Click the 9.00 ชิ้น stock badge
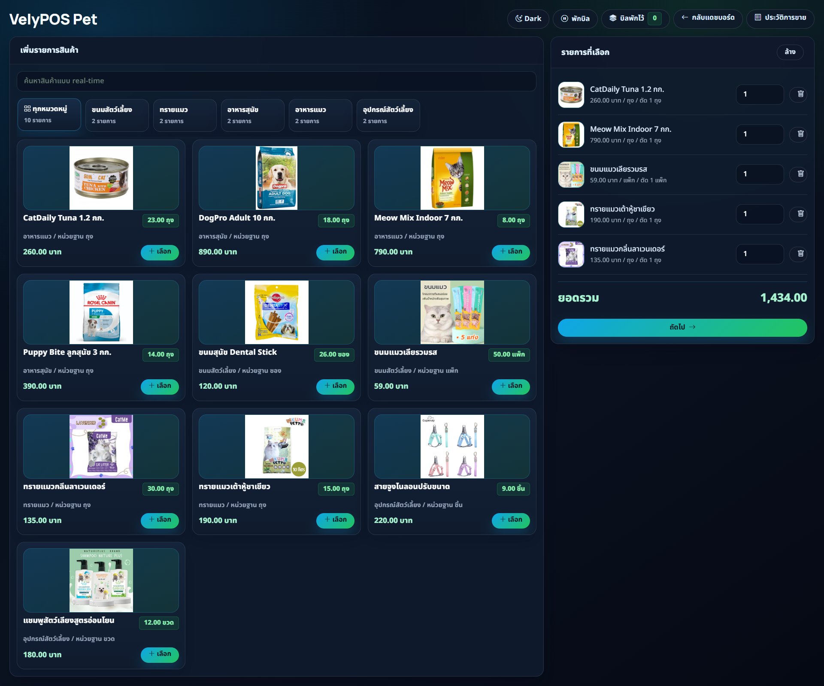 click(x=513, y=489)
